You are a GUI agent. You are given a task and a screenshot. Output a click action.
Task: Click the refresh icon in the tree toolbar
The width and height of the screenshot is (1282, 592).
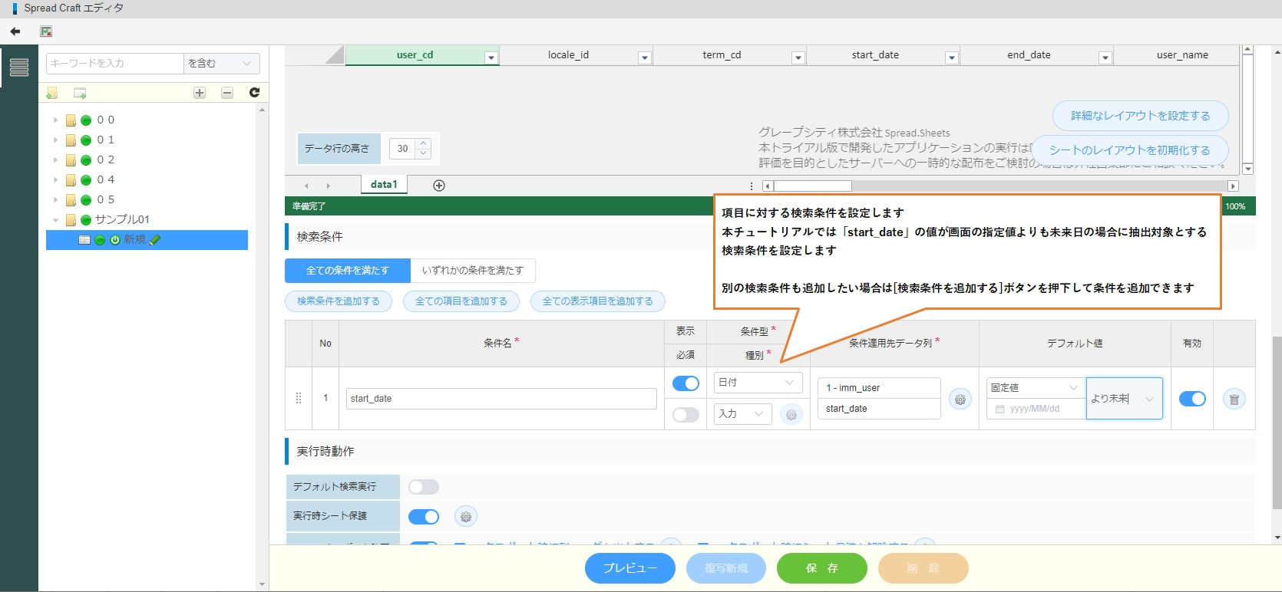[254, 93]
